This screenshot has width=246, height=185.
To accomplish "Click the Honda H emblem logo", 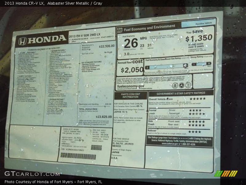I will point(22,41).
